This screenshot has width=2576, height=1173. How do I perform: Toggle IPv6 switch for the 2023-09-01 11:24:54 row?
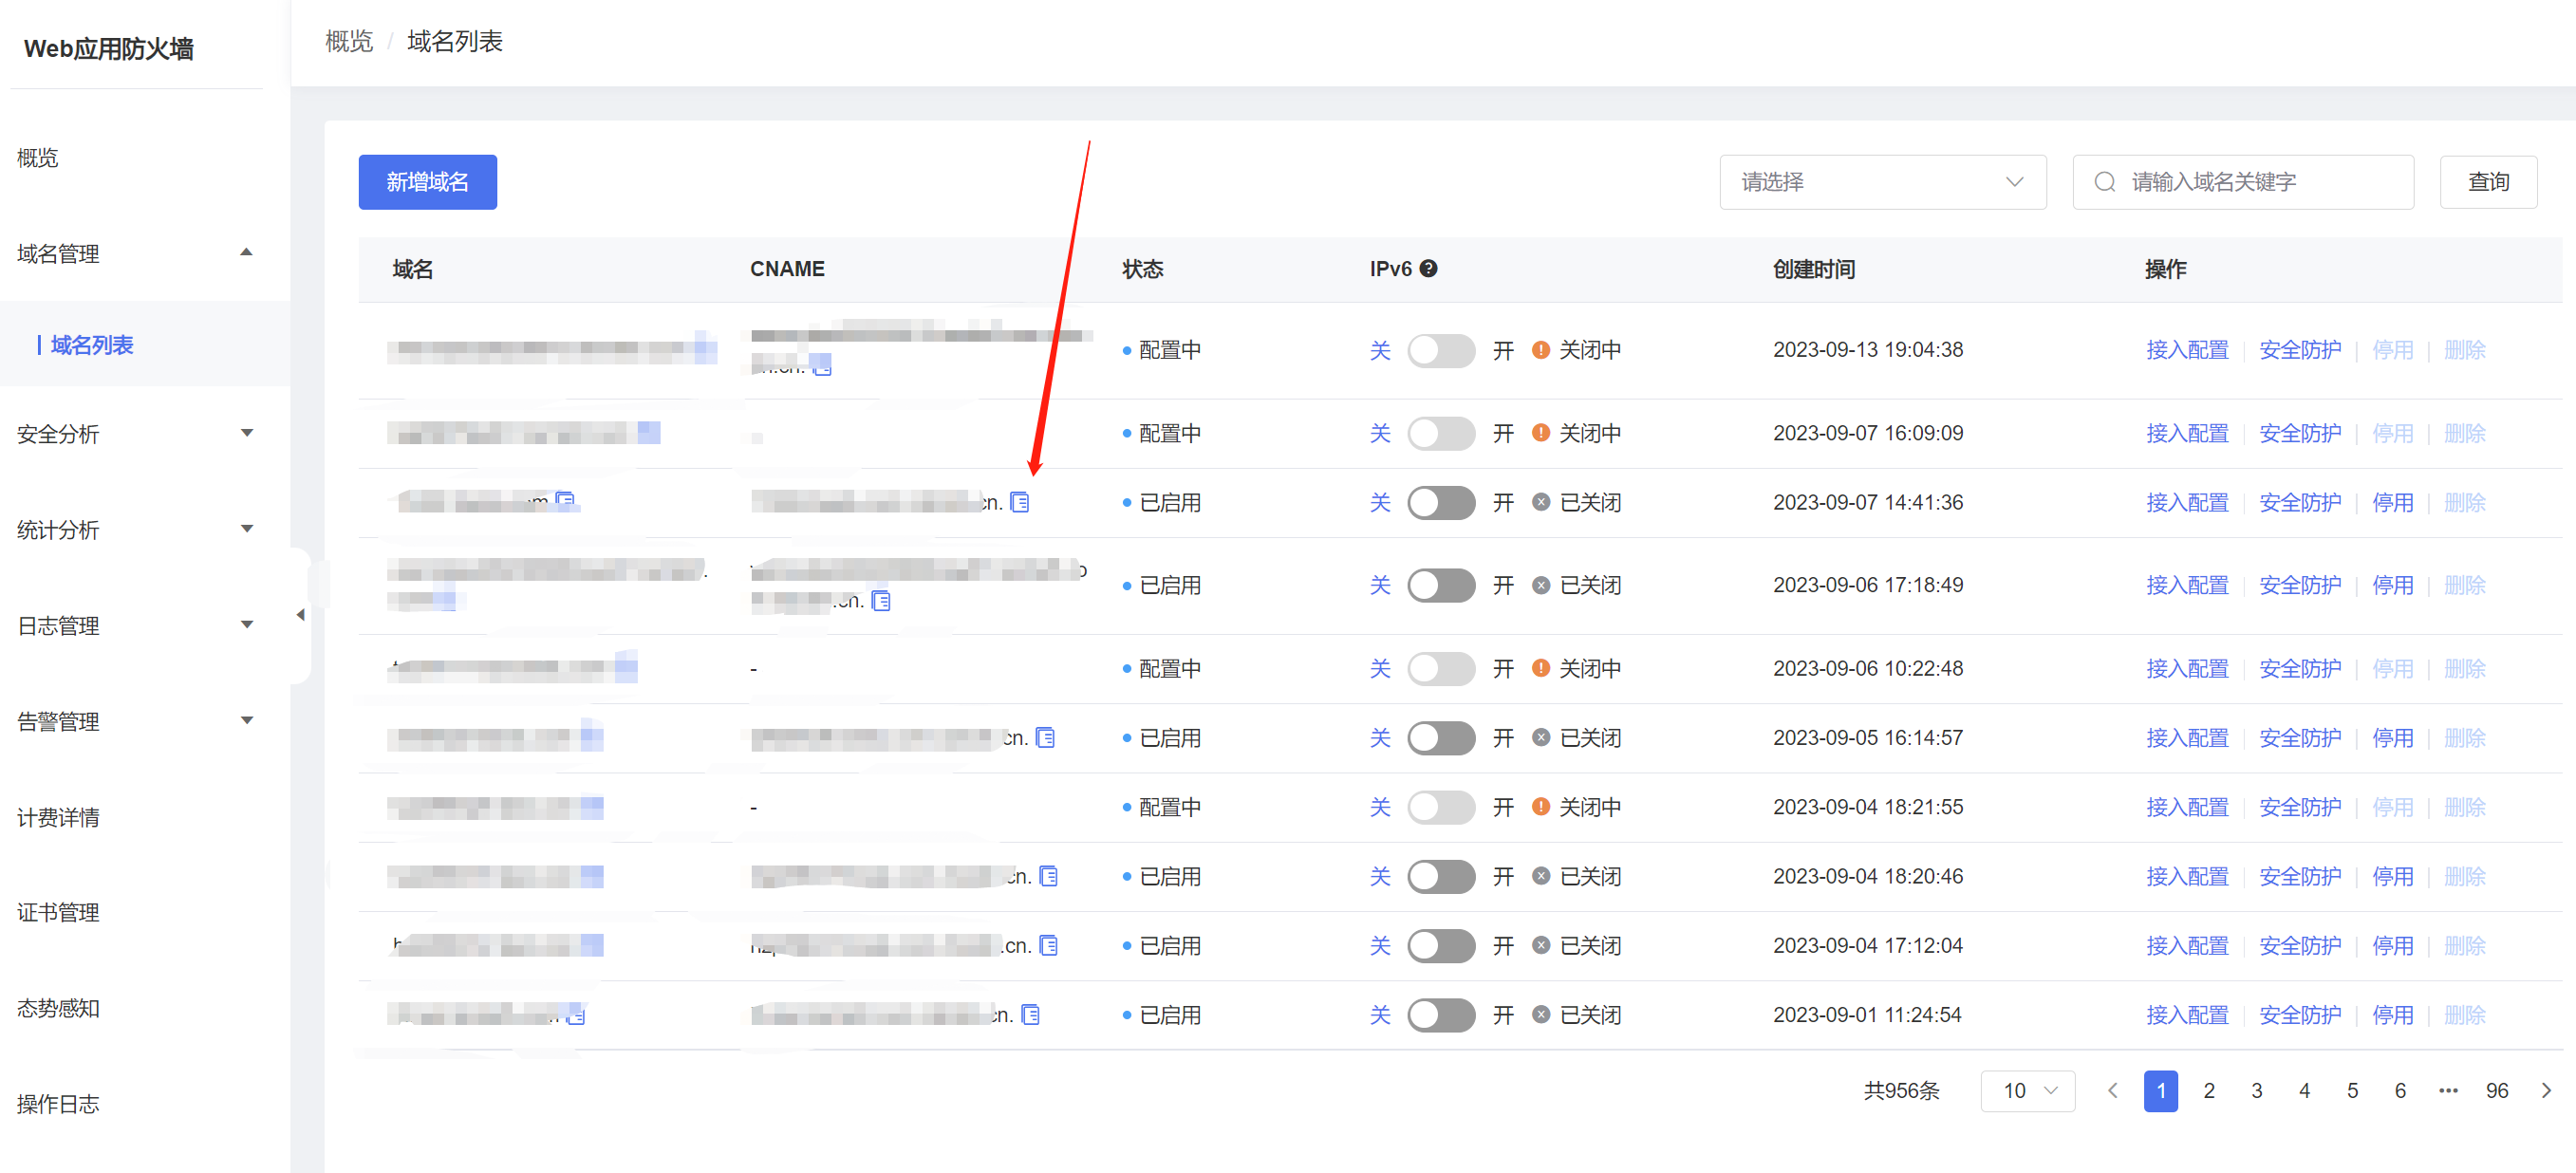point(1440,1015)
